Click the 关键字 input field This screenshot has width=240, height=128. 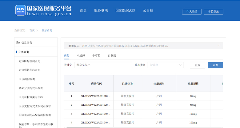tap(103, 65)
